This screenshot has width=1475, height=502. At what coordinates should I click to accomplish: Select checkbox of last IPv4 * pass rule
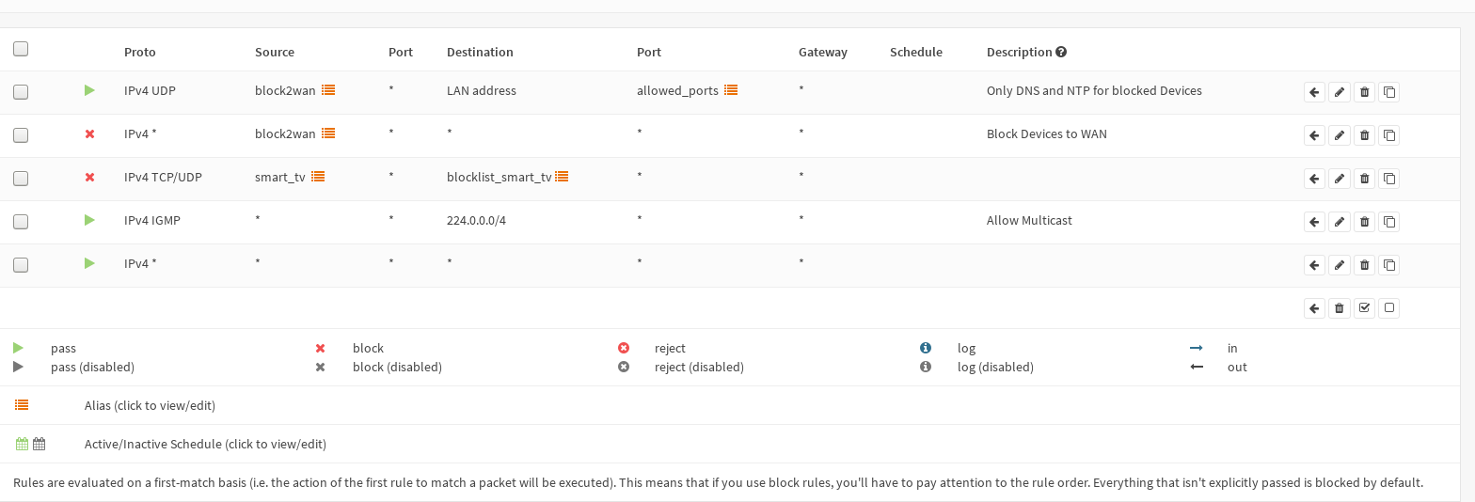(x=21, y=265)
